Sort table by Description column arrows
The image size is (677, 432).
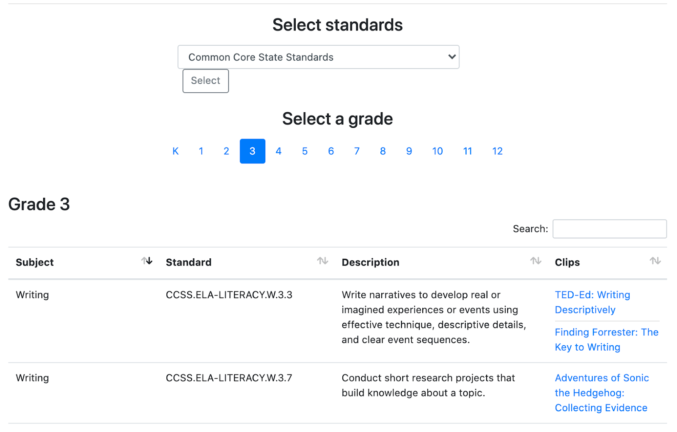click(536, 261)
